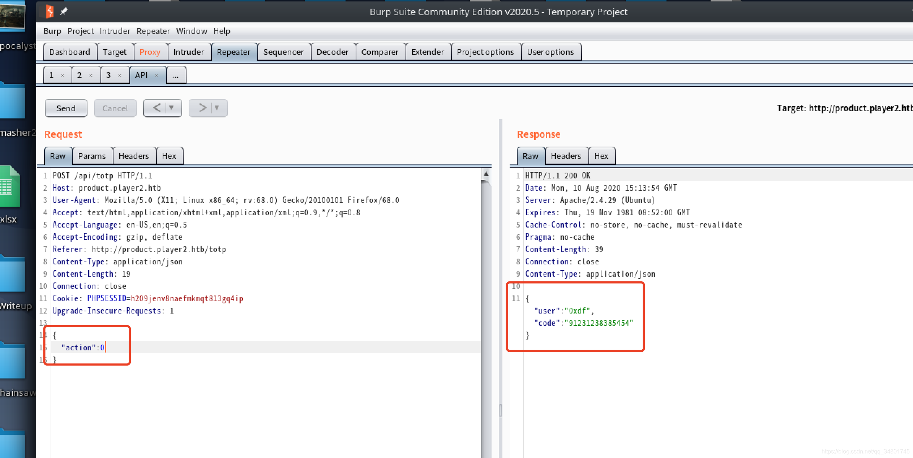Open the Intruder menu in menu bar
Screen dimensions: 913x458
coord(115,31)
